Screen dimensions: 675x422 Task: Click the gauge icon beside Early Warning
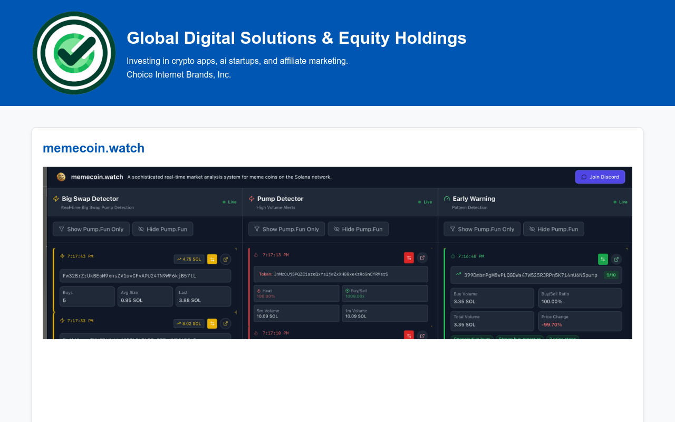click(447, 199)
